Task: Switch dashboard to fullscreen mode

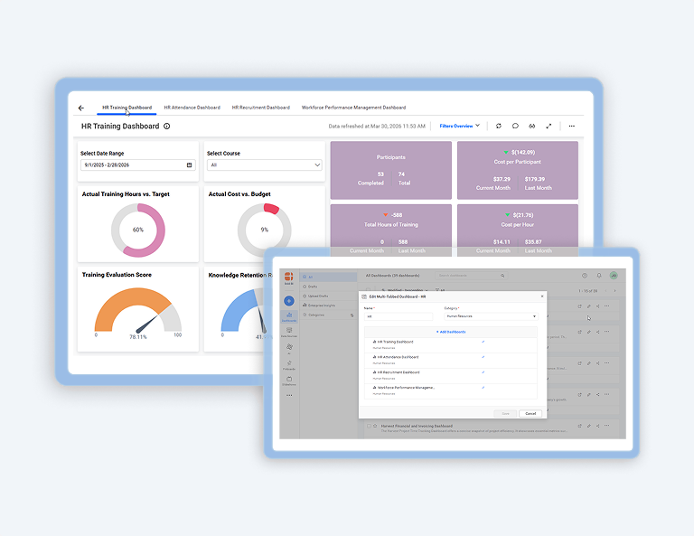Action: point(549,127)
